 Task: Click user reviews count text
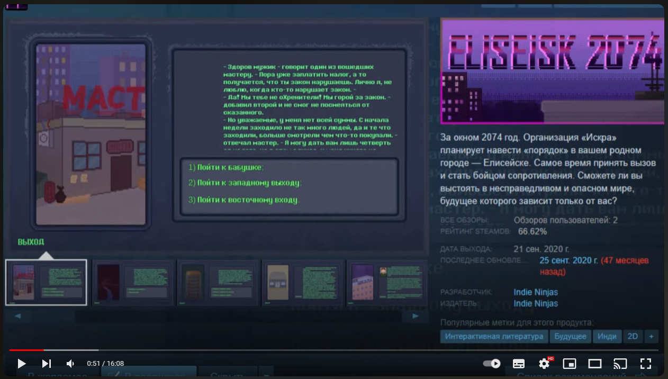coord(565,220)
